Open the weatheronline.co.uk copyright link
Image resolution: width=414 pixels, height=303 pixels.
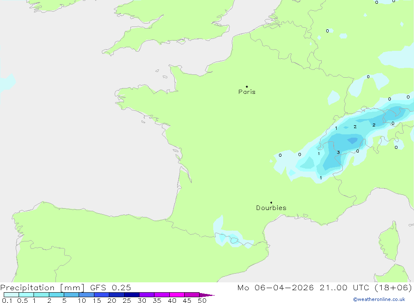[379, 299]
